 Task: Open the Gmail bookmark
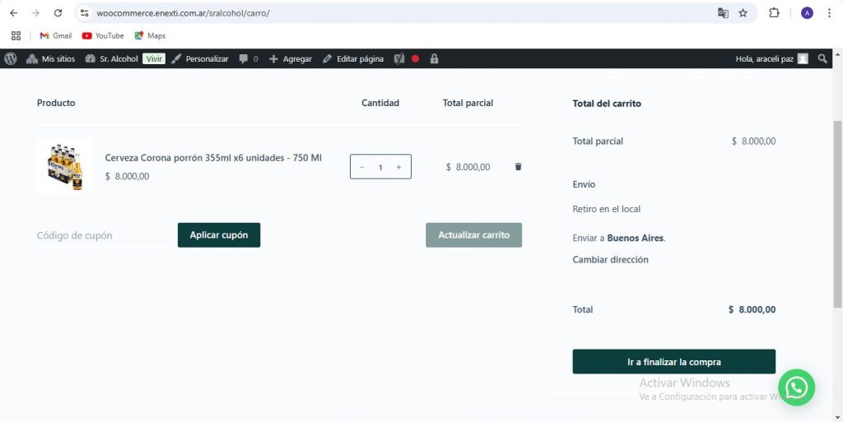(x=56, y=35)
